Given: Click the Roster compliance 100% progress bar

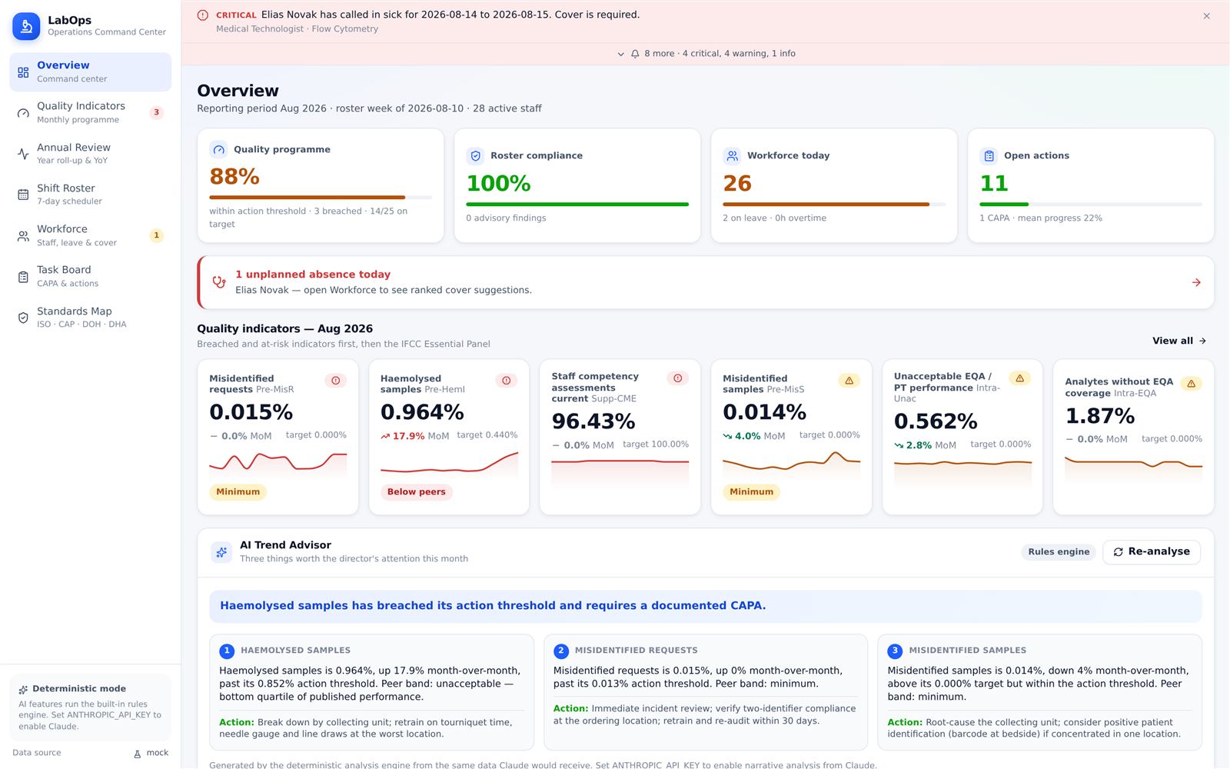Looking at the screenshot, I should click(577, 205).
